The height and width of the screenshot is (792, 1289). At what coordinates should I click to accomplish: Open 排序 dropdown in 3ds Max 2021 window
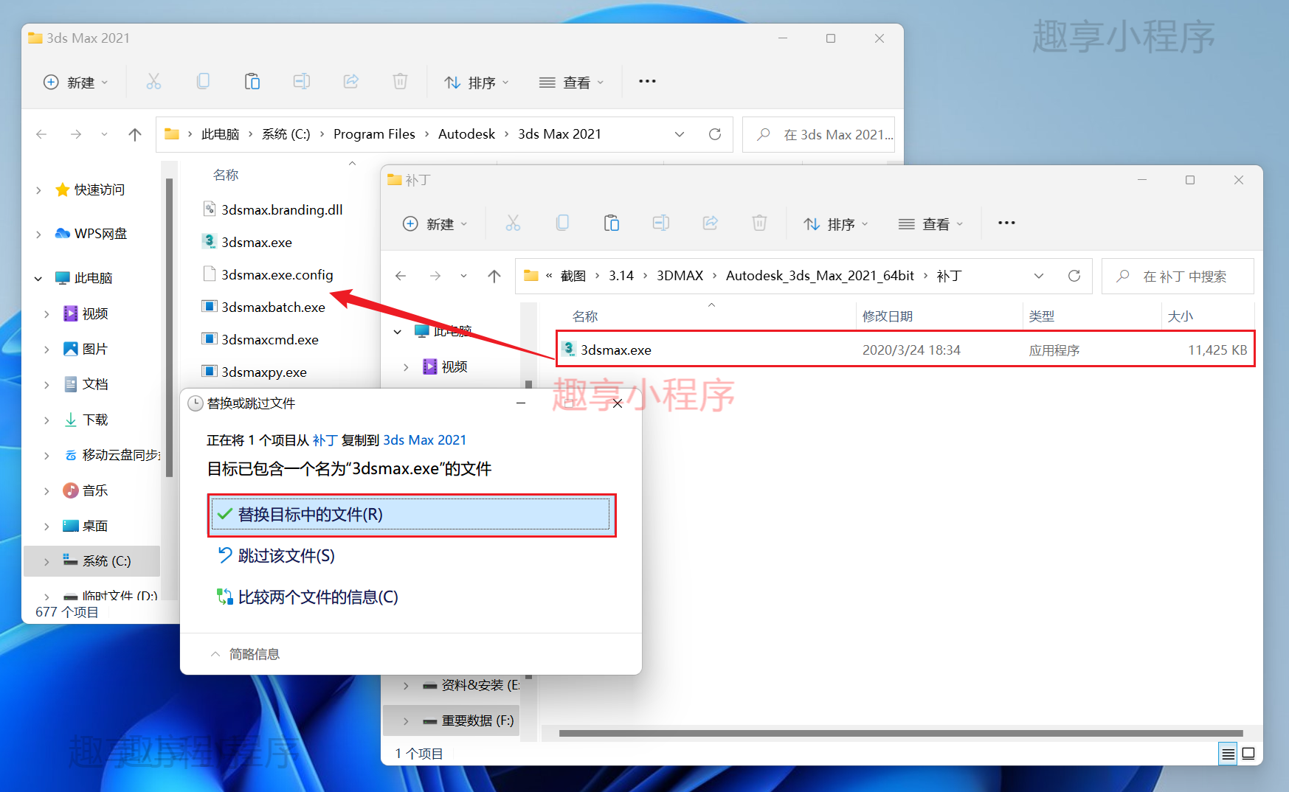[x=477, y=83]
